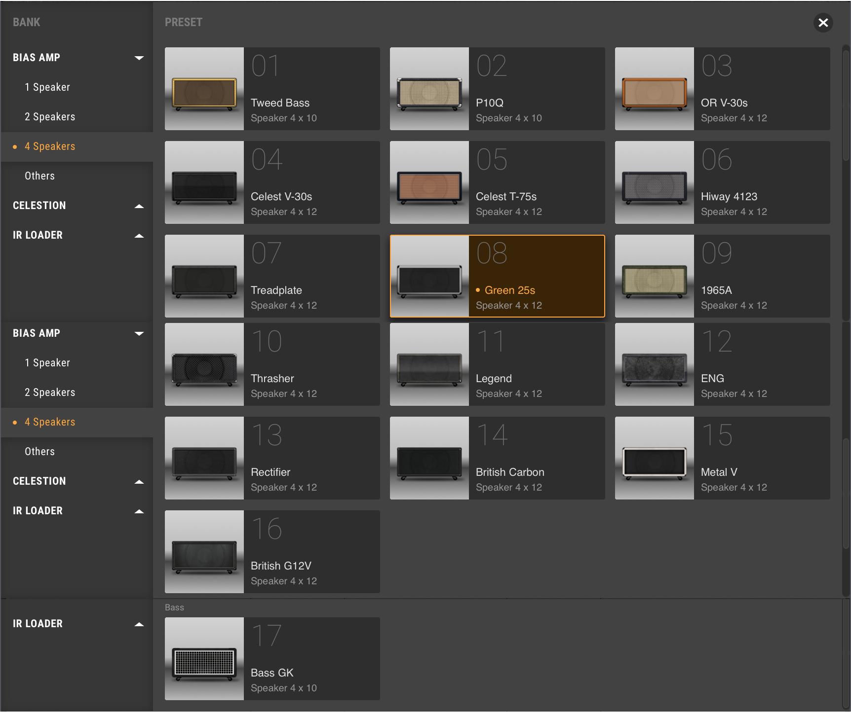The image size is (851, 712).
Task: Expand the upper CELESTION bank arrow
Action: [x=139, y=206]
